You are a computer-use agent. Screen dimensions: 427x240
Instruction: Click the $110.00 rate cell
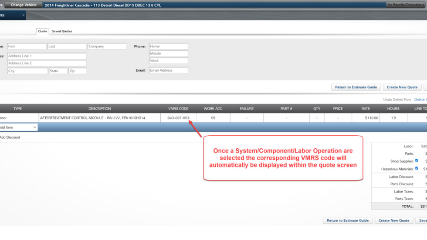coord(365,118)
